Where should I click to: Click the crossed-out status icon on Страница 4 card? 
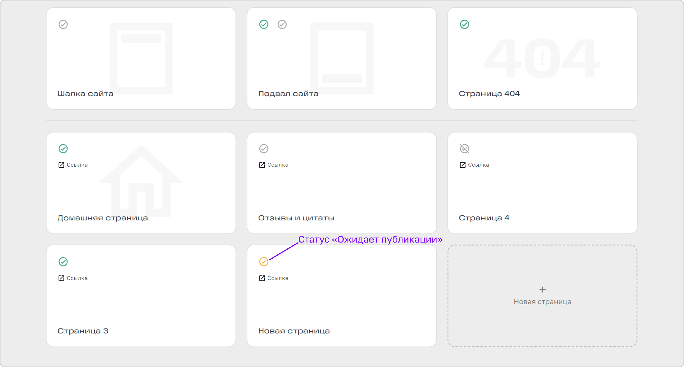click(x=465, y=149)
